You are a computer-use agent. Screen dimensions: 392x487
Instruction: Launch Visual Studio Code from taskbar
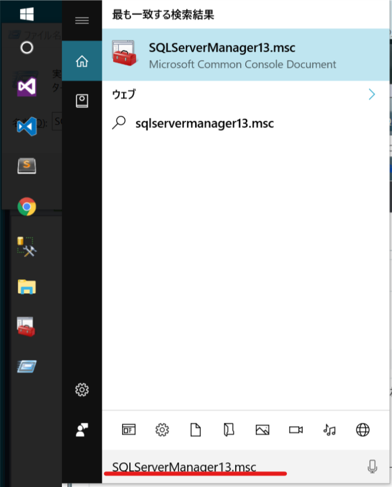click(x=27, y=126)
